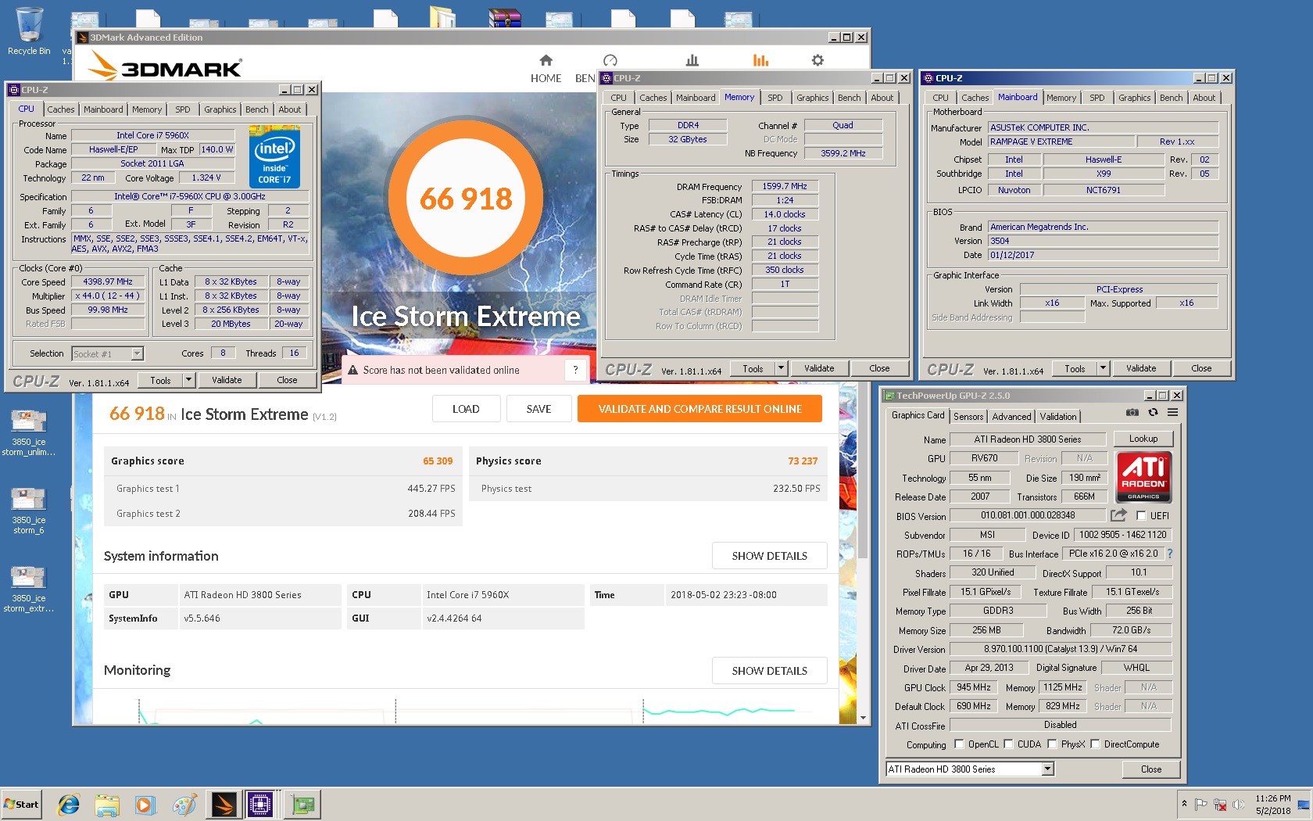Click Validate and Compare Result Online
The width and height of the screenshot is (1313, 821).
pyautogui.click(x=699, y=409)
